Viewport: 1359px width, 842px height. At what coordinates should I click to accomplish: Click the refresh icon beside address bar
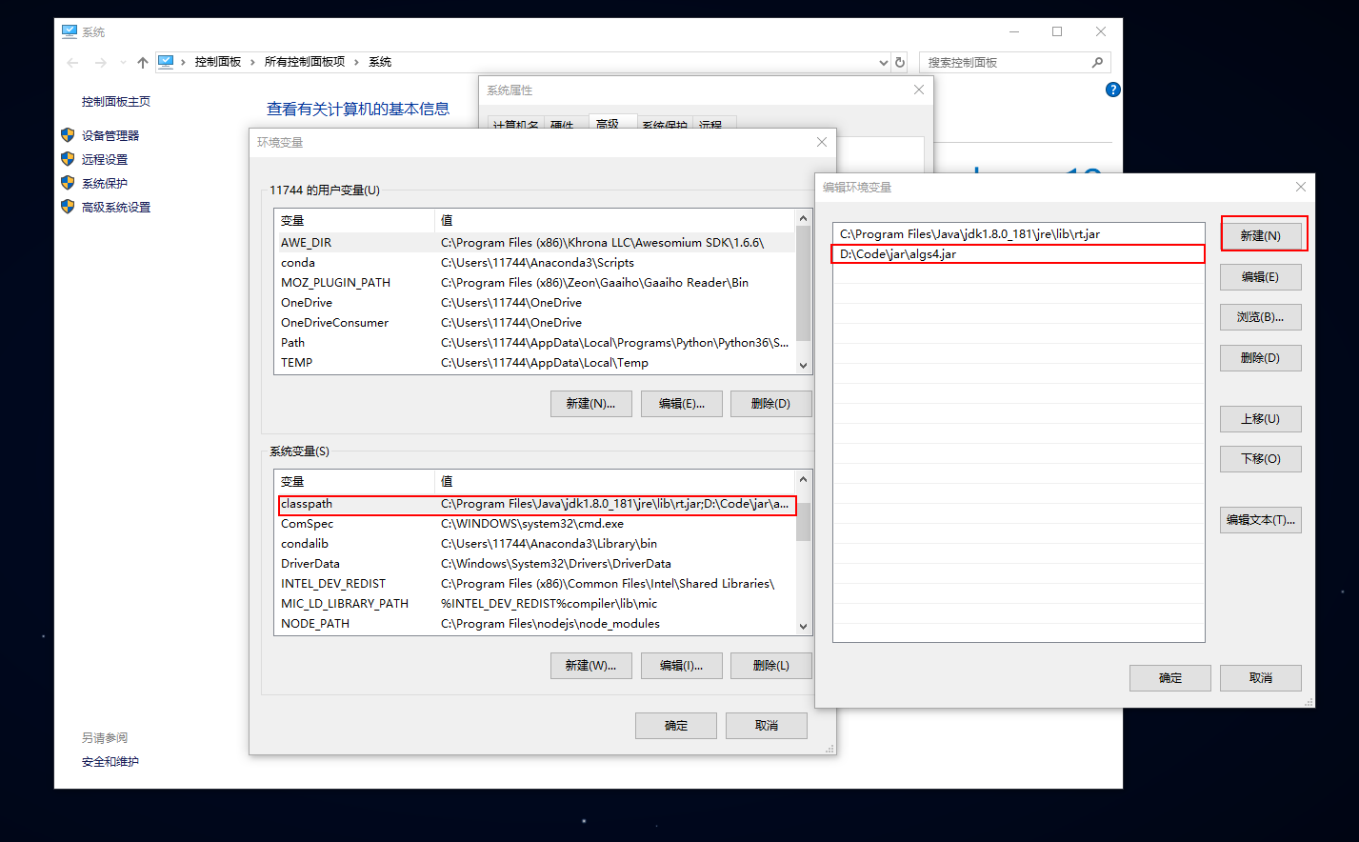pos(900,62)
